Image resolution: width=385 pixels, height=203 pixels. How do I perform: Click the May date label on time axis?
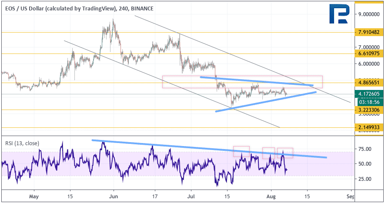tap(33, 196)
